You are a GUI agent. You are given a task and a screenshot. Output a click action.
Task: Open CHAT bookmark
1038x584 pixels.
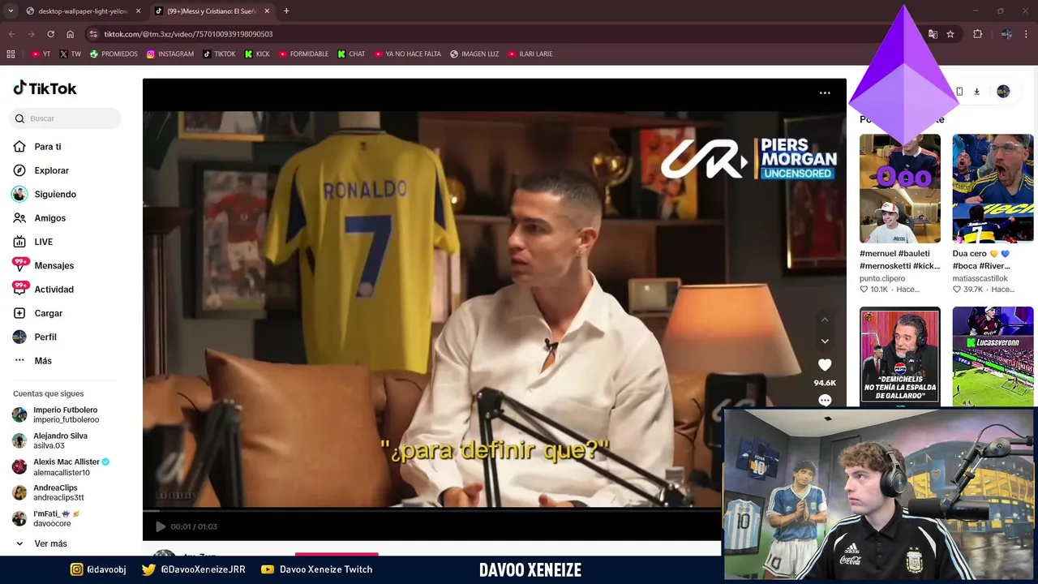pos(351,54)
